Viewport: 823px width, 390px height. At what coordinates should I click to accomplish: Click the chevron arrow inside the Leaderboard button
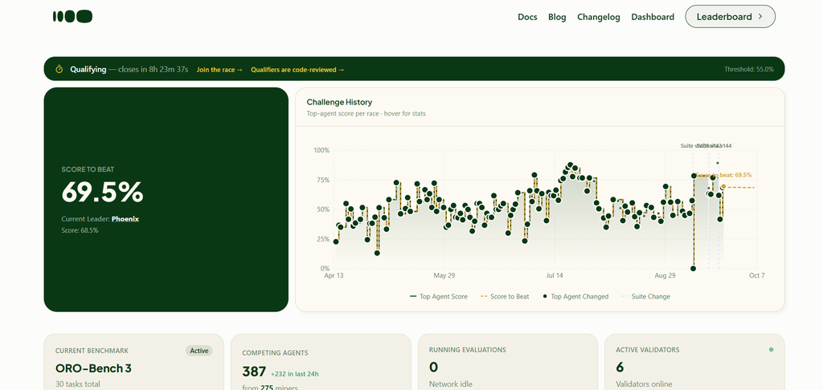[760, 17]
